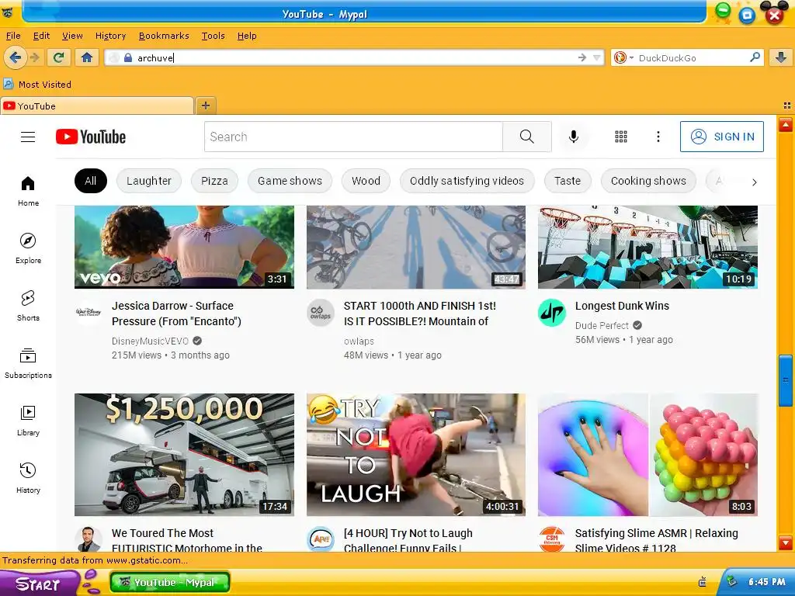795x596 pixels.
Task: Open the Tools menu
Action: coord(213,36)
